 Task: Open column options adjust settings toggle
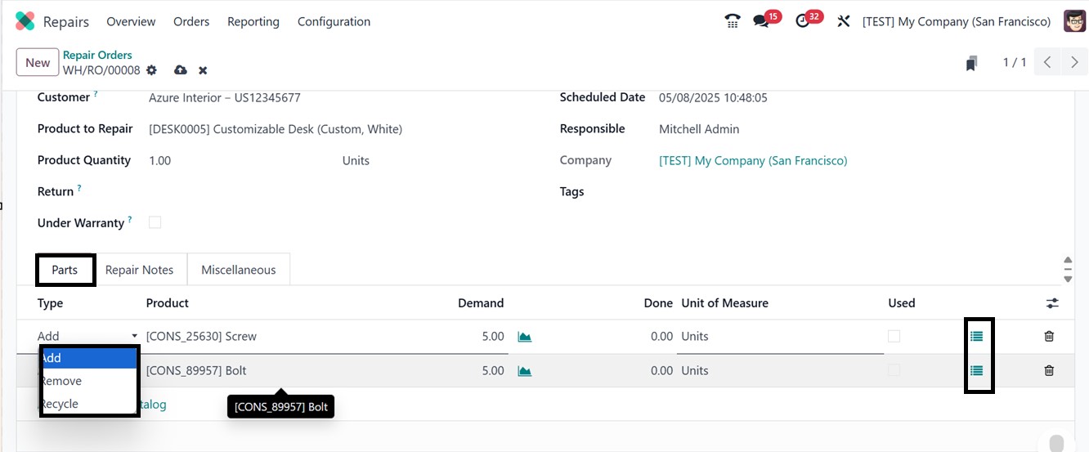(1052, 303)
